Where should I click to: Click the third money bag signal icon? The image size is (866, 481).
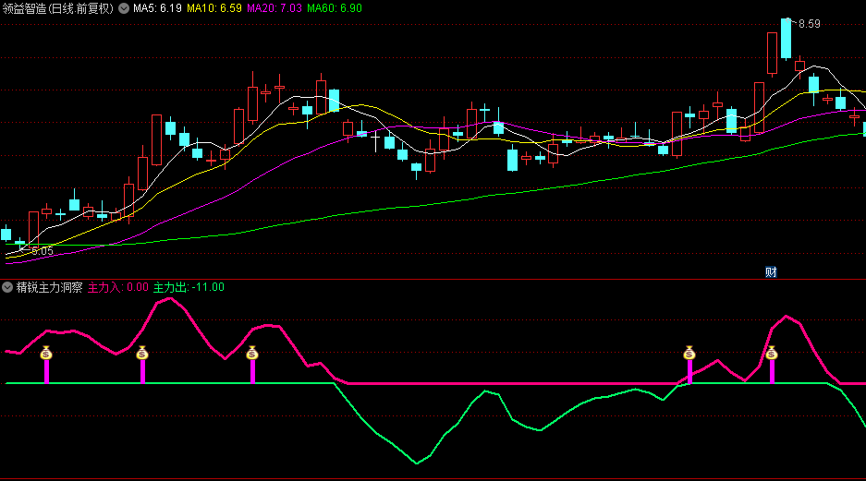(x=252, y=353)
